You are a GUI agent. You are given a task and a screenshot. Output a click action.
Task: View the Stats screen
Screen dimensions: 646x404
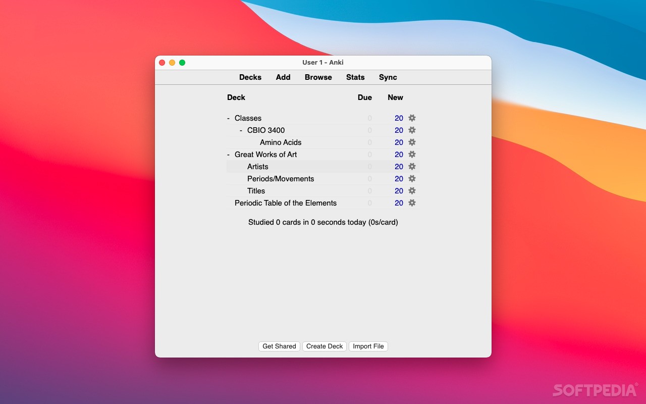[355, 77]
